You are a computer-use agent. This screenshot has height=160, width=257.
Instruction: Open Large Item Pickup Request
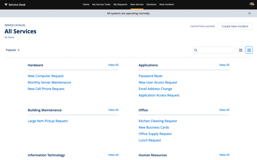(x=48, y=121)
